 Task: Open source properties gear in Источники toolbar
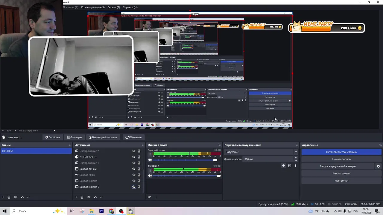tap(88, 197)
